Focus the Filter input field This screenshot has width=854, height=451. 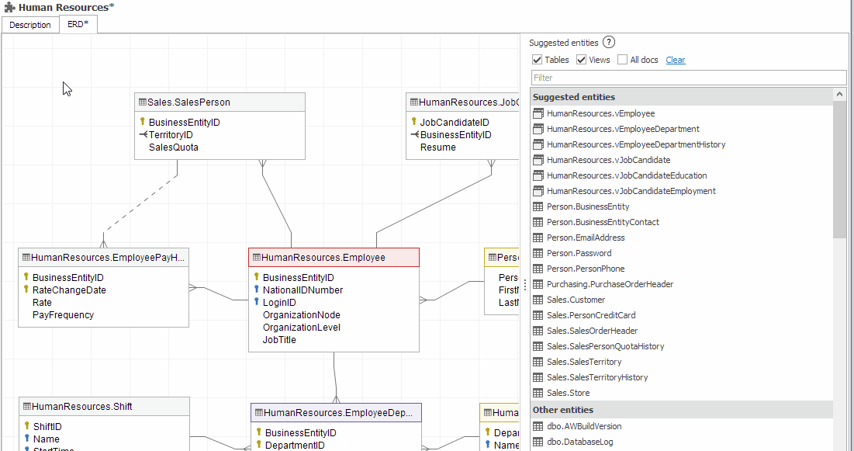(688, 78)
